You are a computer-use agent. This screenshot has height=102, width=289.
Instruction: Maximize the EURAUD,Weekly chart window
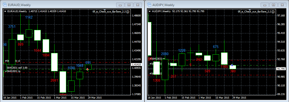pyautogui.click(x=129, y=5)
